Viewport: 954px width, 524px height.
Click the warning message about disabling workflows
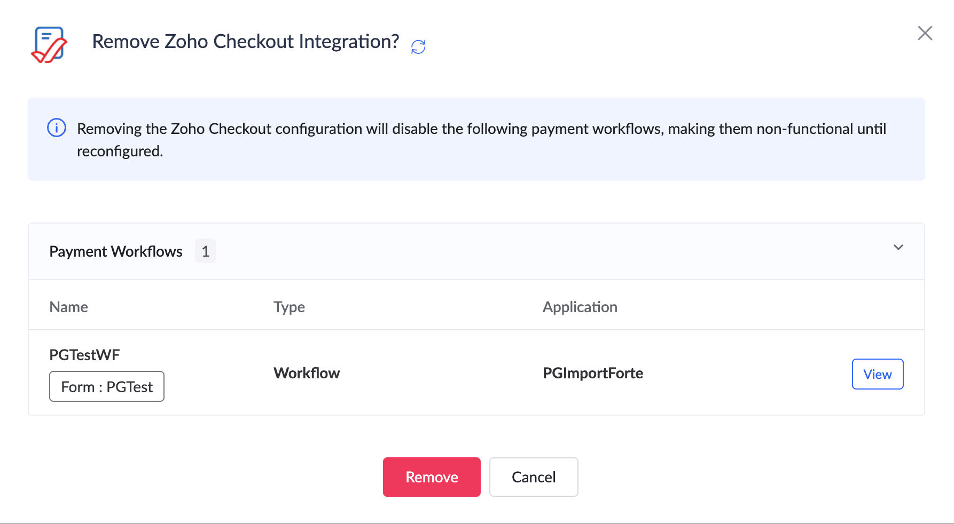pyautogui.click(x=481, y=129)
